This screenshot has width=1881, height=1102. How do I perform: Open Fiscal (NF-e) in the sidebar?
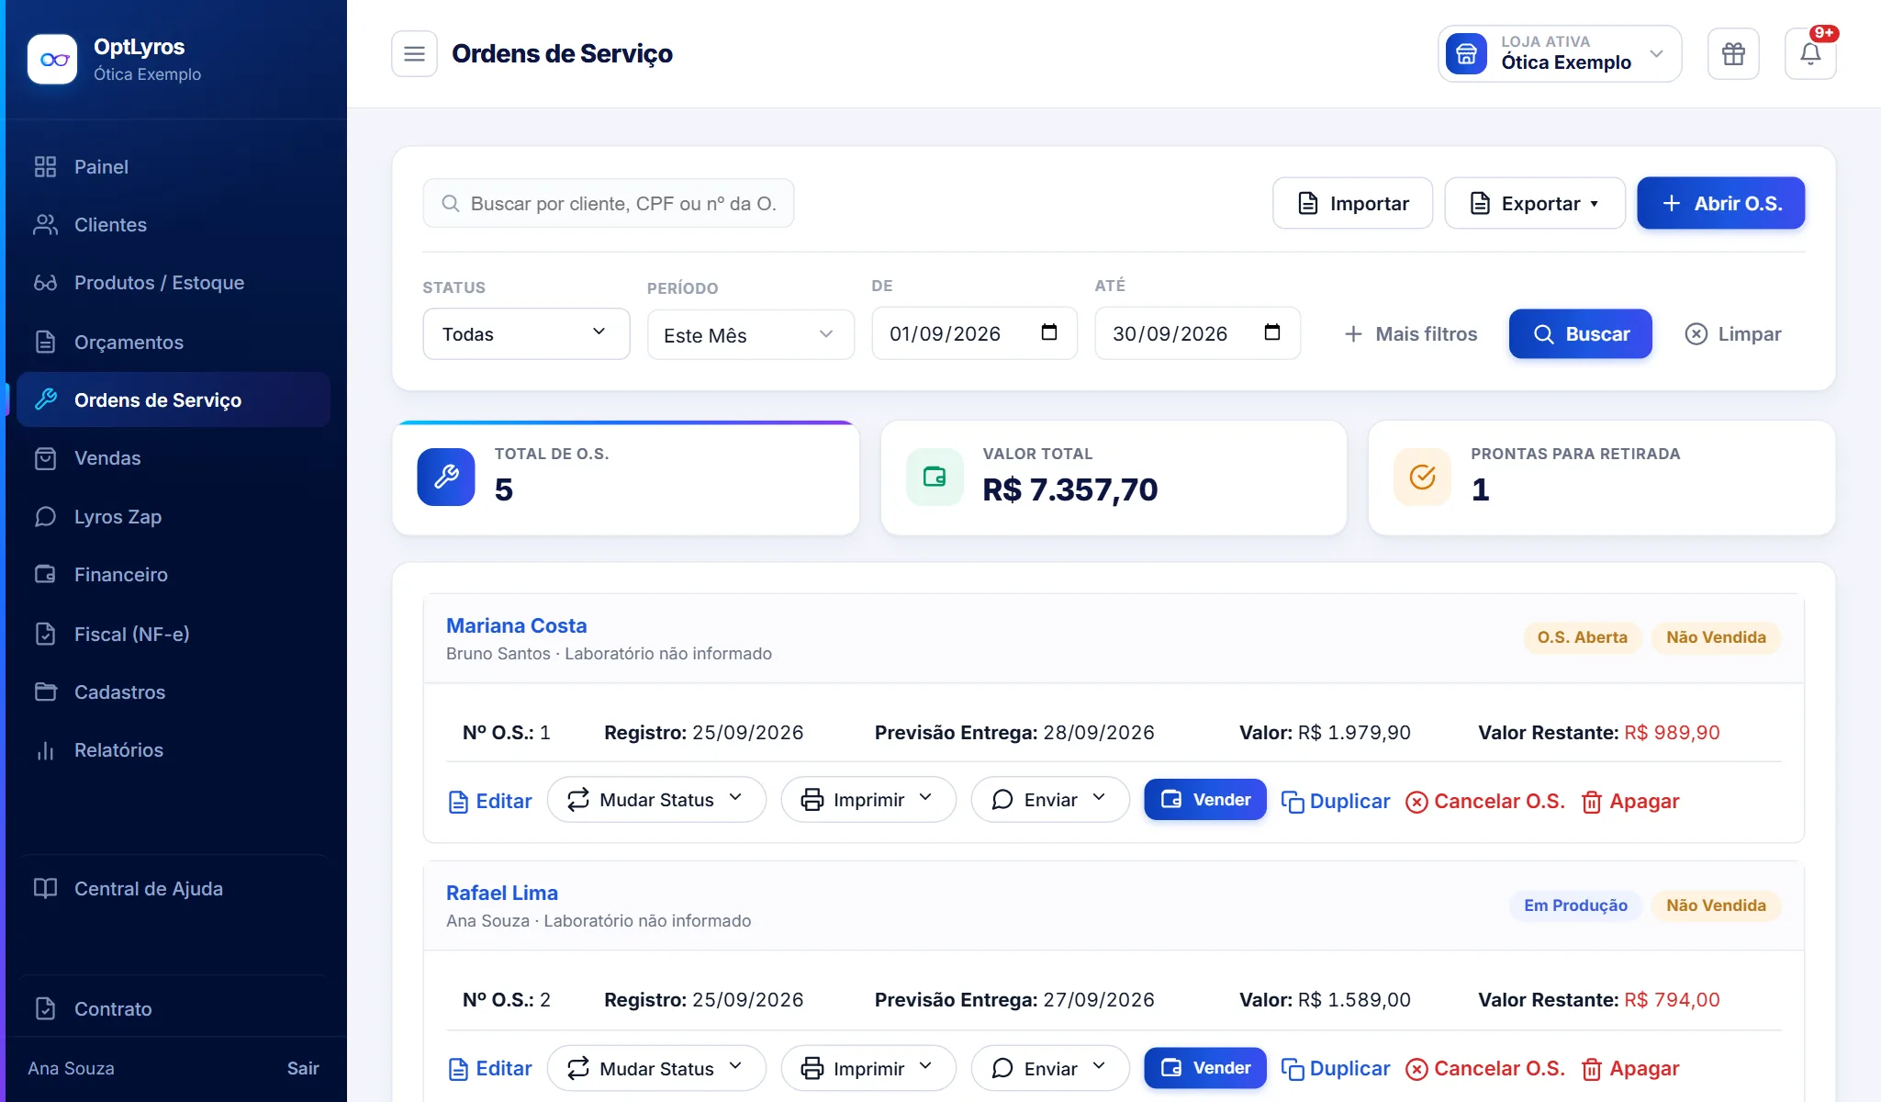(x=174, y=634)
